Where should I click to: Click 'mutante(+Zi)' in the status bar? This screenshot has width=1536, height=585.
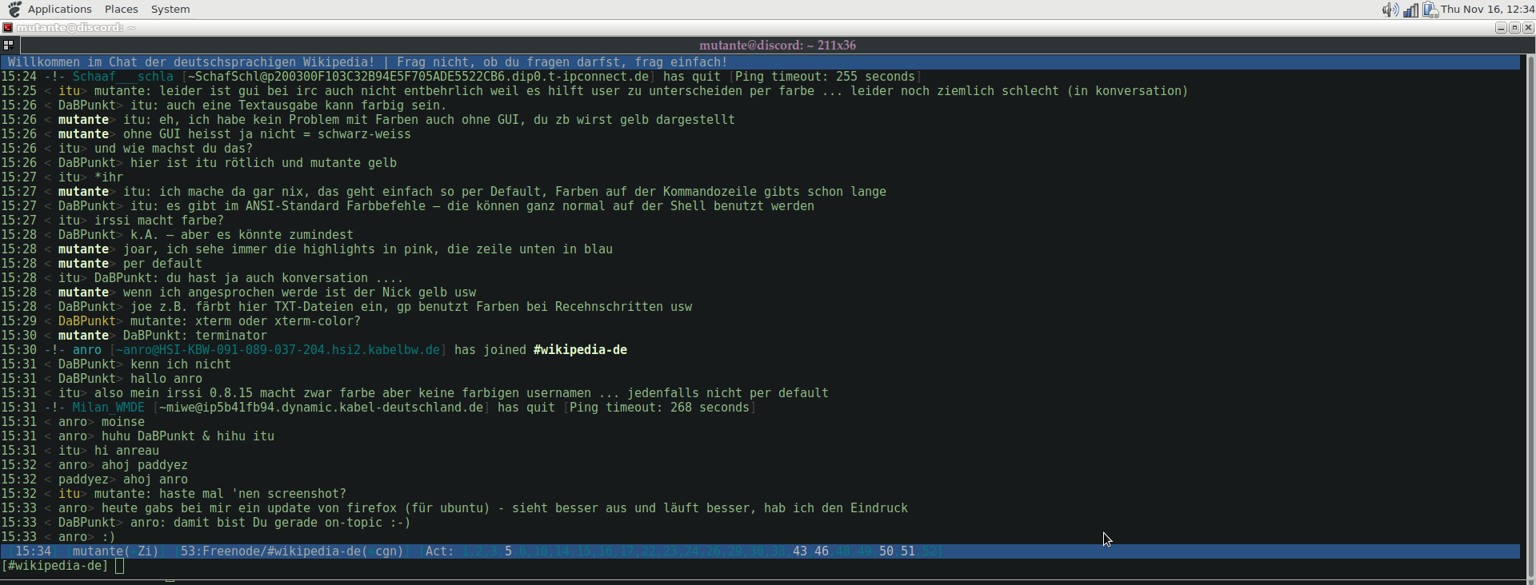coord(115,551)
